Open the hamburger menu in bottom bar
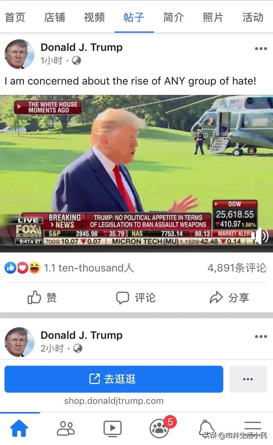 pos(253,428)
